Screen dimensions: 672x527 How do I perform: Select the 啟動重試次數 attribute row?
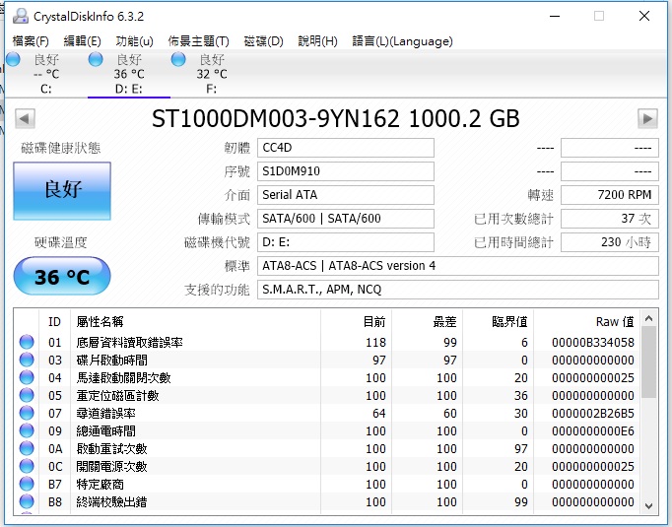(327, 448)
